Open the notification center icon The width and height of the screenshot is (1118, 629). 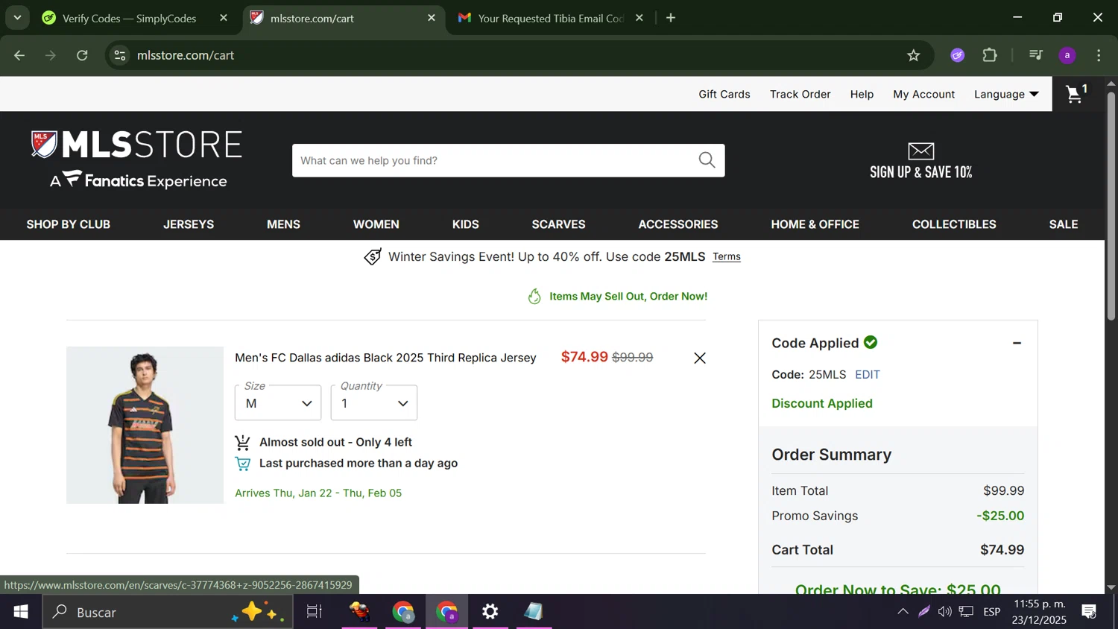(x=1089, y=612)
